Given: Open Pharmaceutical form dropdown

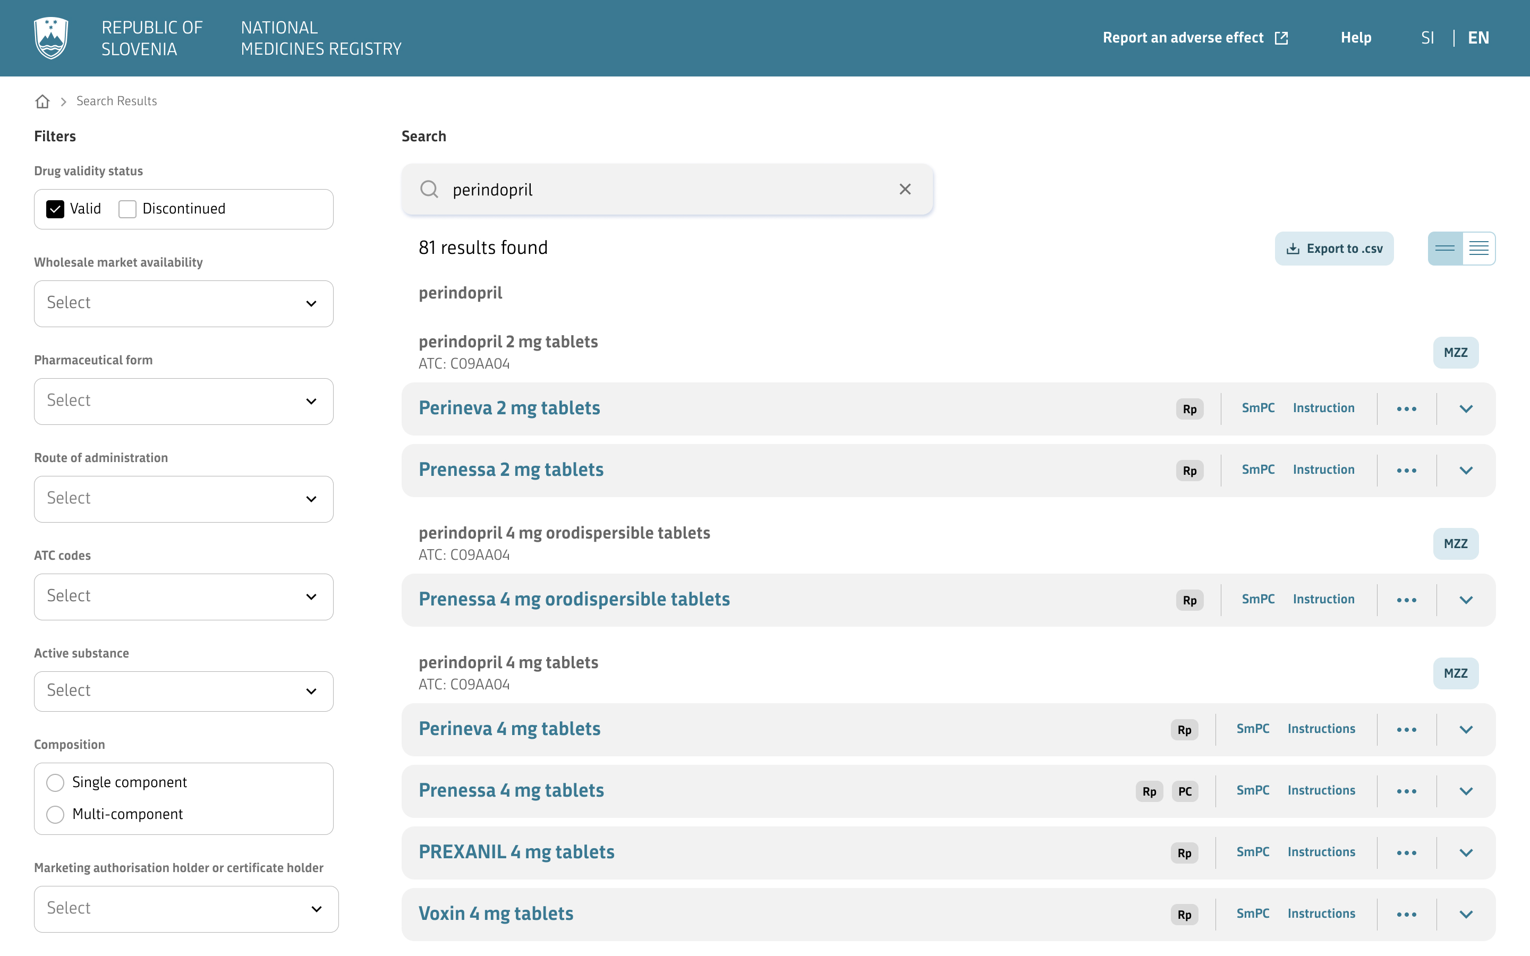Looking at the screenshot, I should click(183, 402).
